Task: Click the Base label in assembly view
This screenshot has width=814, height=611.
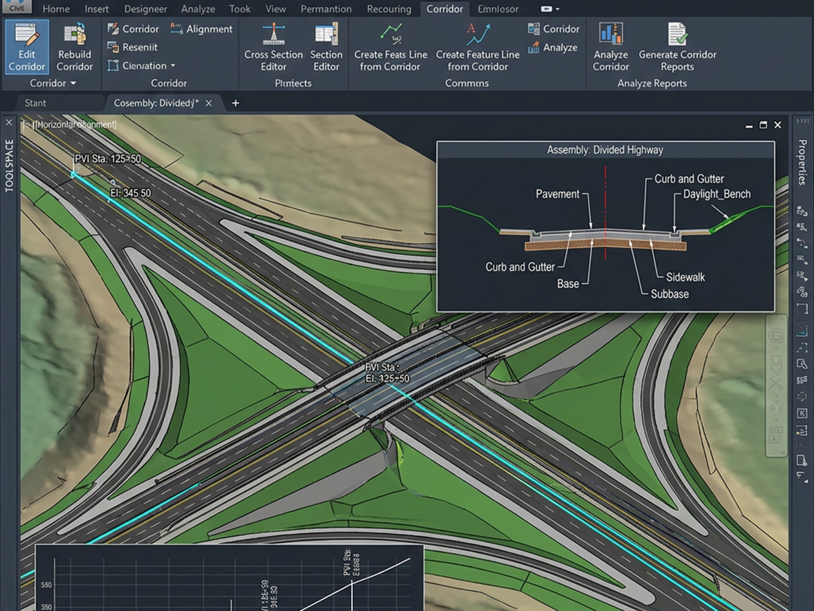Action: tap(568, 284)
